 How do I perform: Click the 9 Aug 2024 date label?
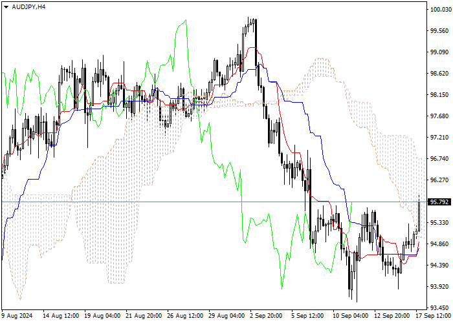click(x=17, y=316)
